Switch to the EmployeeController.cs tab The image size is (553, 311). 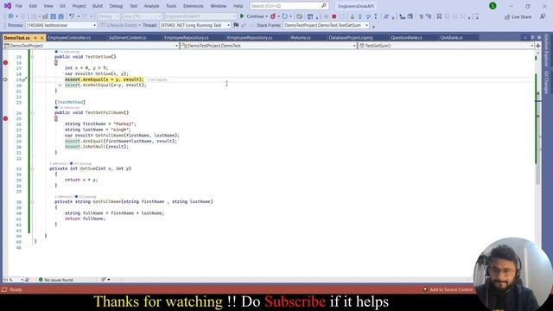tap(69, 38)
